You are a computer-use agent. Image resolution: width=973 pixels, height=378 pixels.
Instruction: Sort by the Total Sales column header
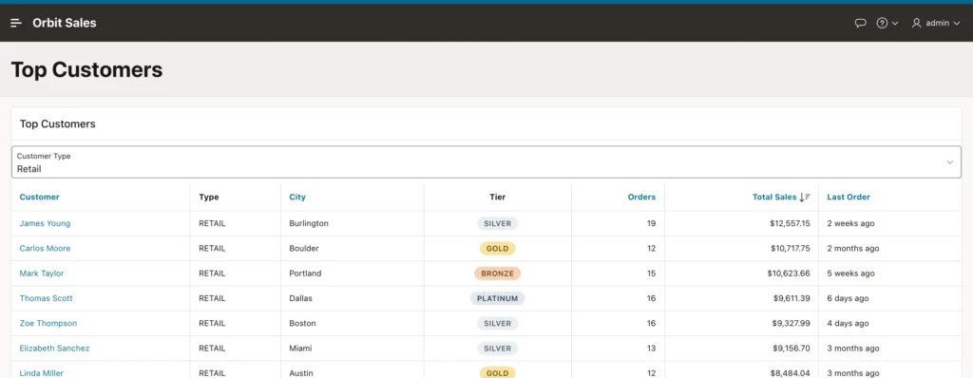774,197
